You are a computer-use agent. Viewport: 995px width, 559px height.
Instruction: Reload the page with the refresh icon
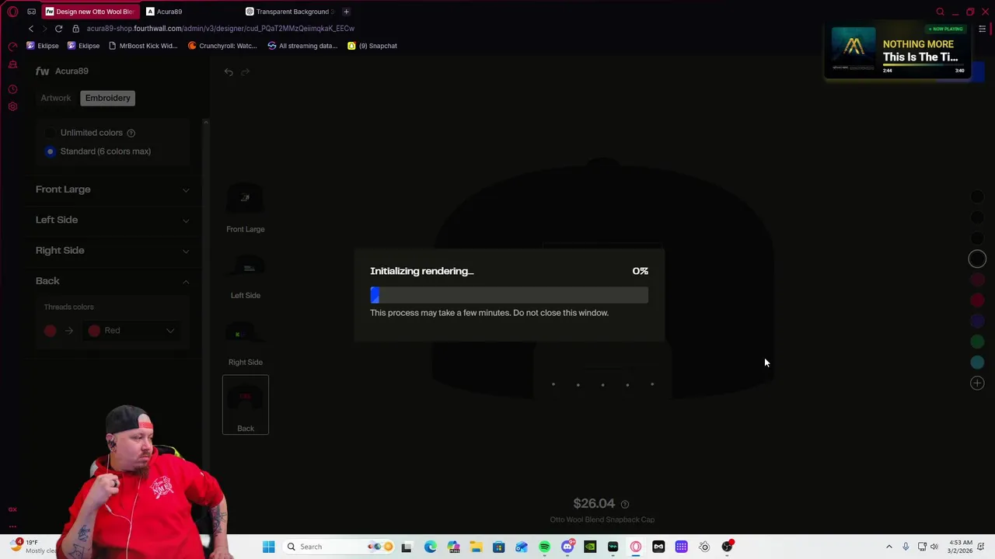pyautogui.click(x=58, y=29)
